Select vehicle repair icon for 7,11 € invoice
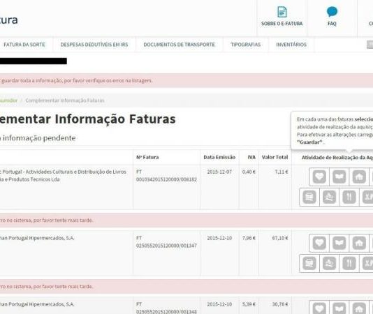Viewport: 373px width, 314px height. pos(329,197)
